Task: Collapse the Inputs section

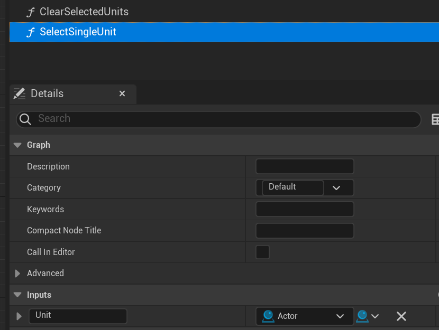Action: pos(17,295)
